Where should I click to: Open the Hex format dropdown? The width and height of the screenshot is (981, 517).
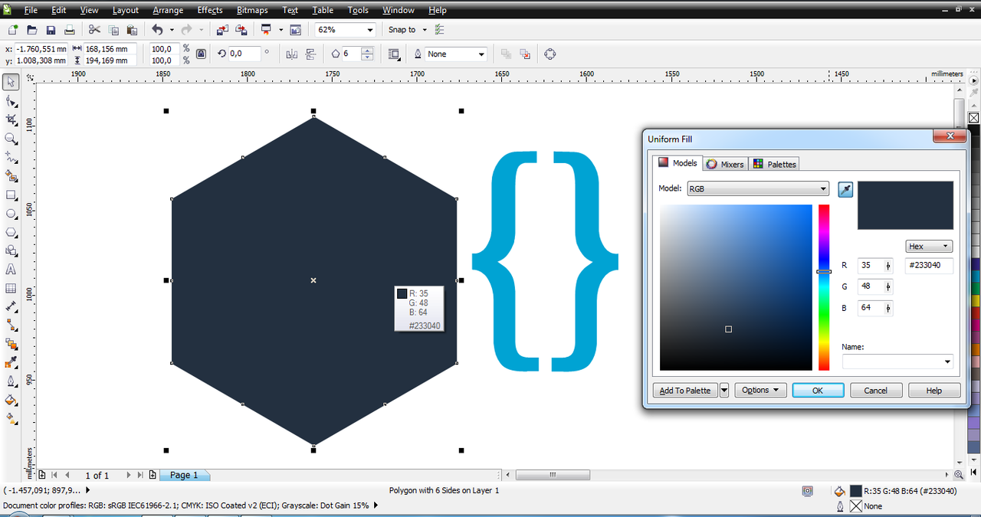coord(929,247)
